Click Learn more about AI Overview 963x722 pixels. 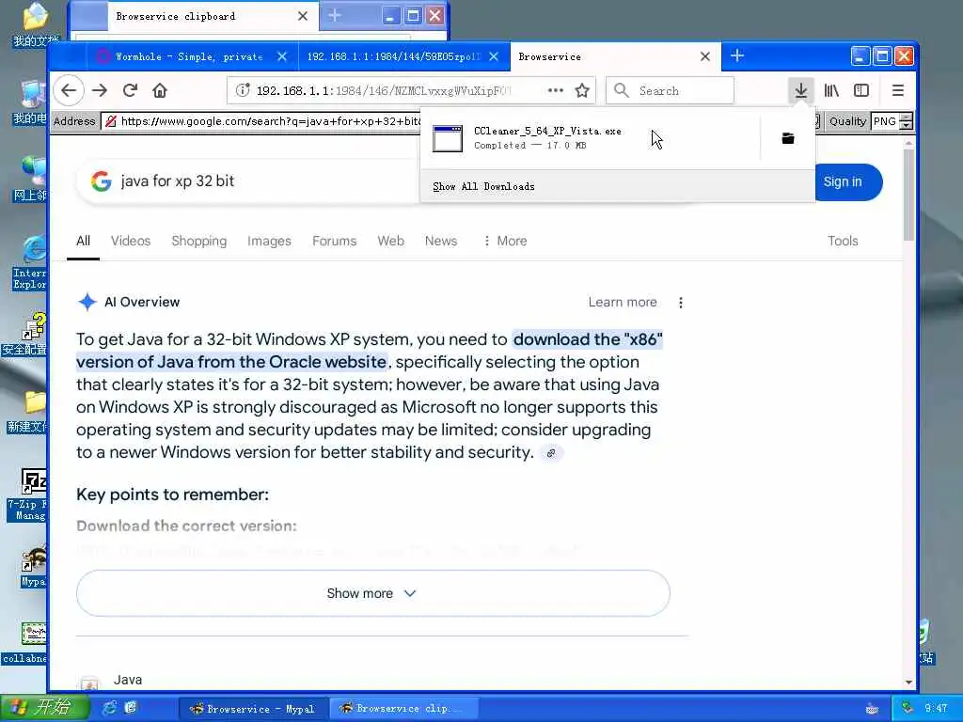623,302
